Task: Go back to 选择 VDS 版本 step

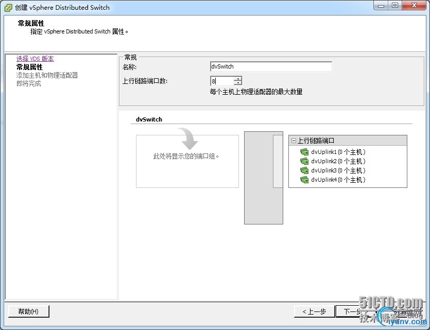Action: [35, 59]
